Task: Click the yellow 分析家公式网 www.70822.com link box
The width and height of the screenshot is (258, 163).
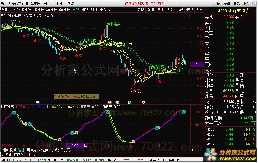Action: (77, 97)
